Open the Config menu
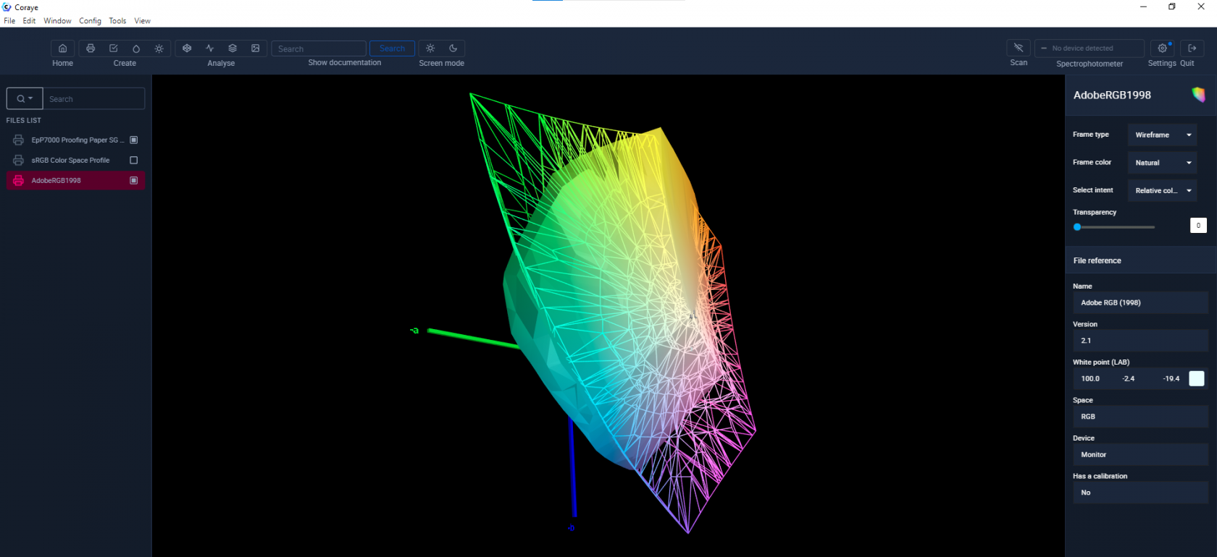This screenshot has width=1217, height=557. coord(90,21)
